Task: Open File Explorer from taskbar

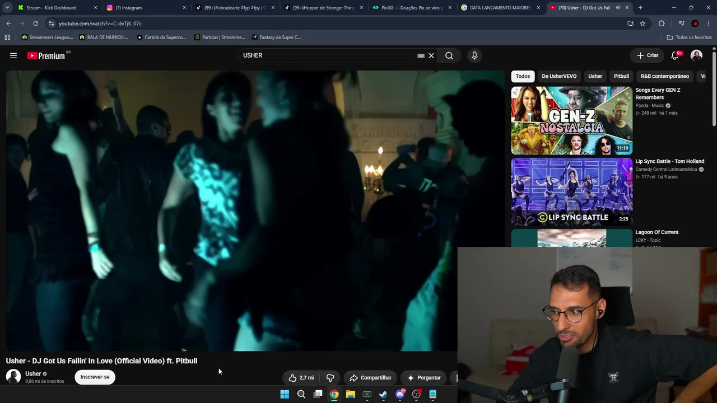Action: tap(351, 394)
